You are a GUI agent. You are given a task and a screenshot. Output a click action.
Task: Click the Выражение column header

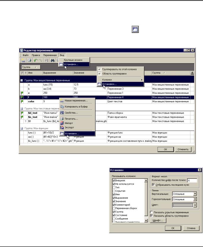click(x=58, y=73)
